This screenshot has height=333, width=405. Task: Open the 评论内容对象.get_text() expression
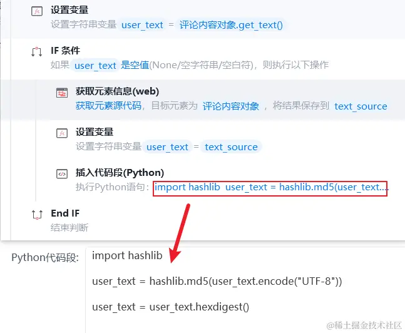tap(231, 25)
